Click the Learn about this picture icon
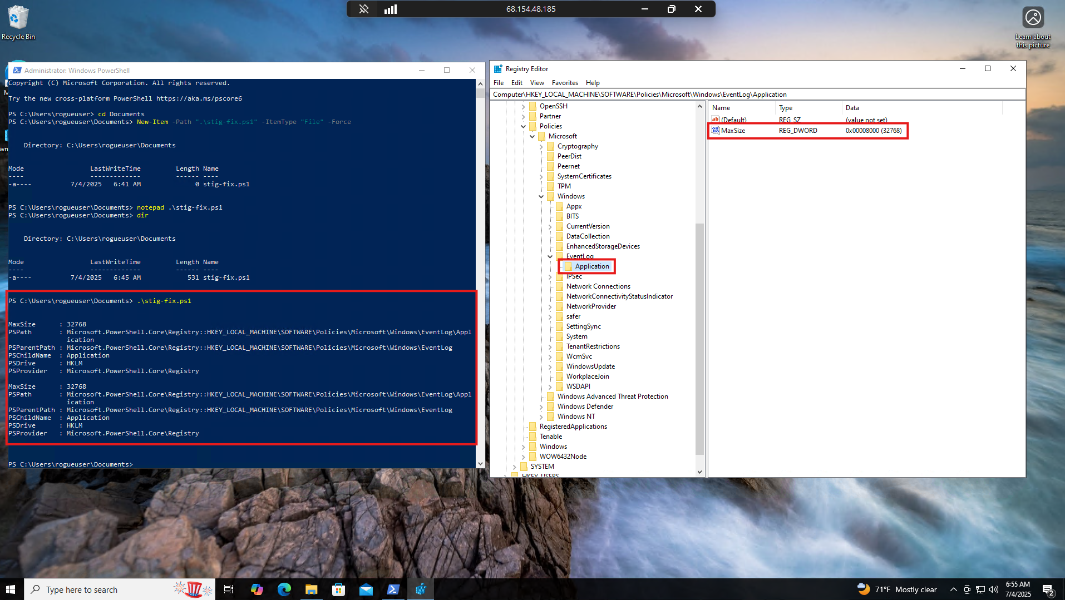The image size is (1065, 600). tap(1033, 18)
